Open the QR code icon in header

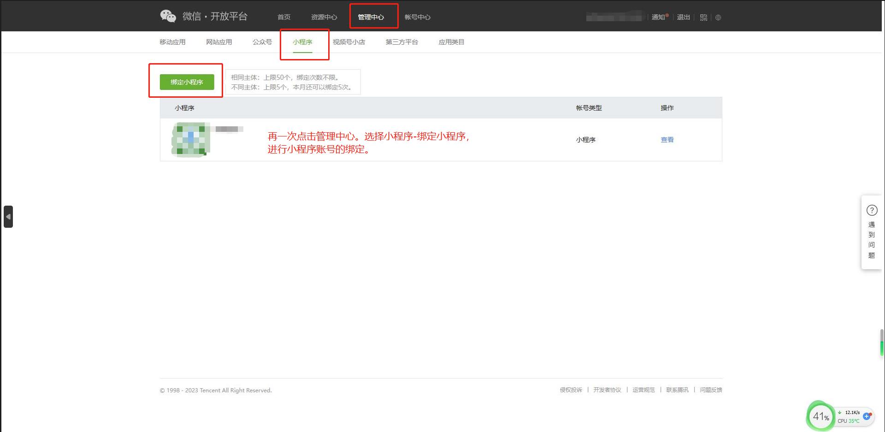703,18
